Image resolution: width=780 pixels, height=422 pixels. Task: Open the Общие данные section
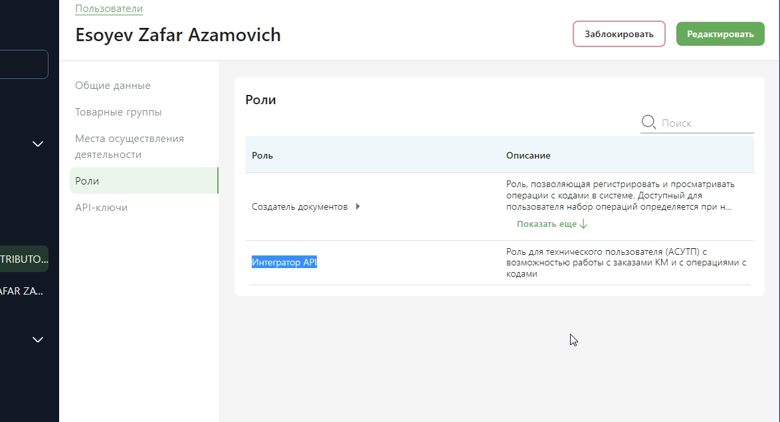(x=113, y=86)
